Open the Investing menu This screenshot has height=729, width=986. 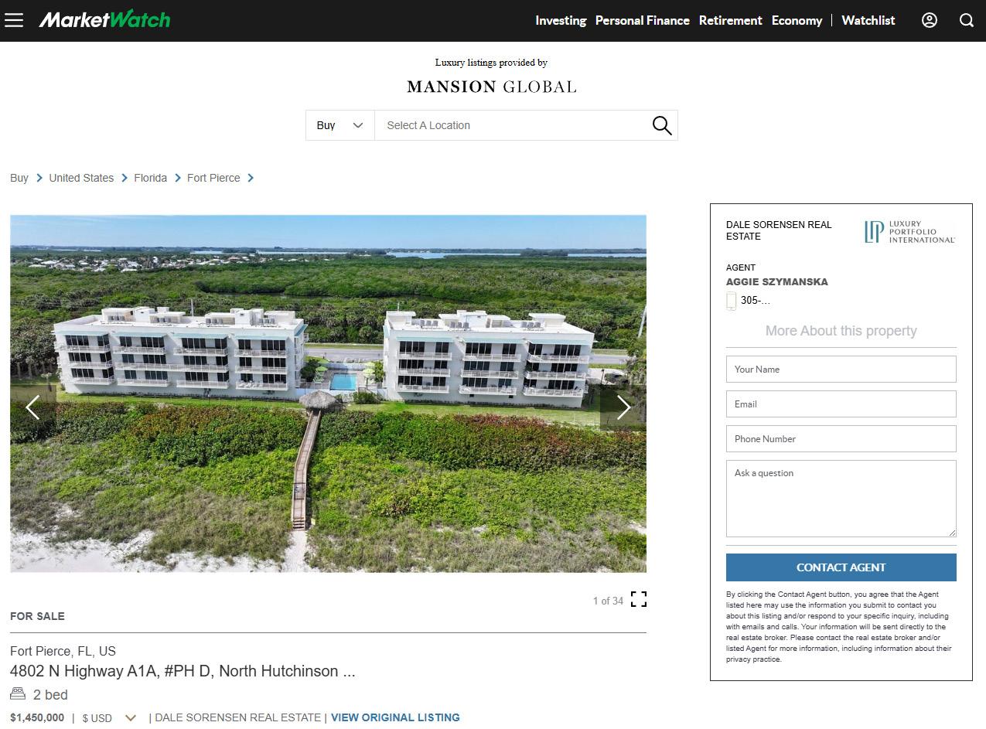[561, 20]
